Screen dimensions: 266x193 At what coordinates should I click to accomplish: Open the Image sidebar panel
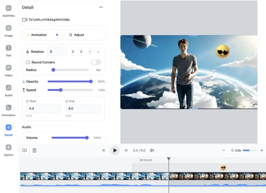(x=8, y=31)
